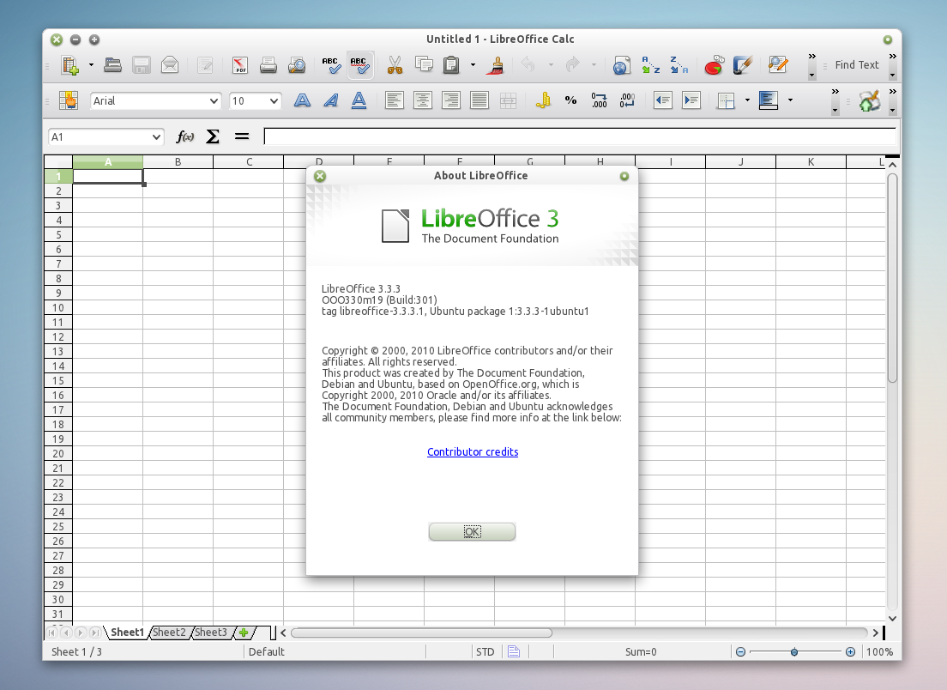Screen dimensions: 947x690
Task: Expand the Paste options dropdown
Action: pos(473,65)
